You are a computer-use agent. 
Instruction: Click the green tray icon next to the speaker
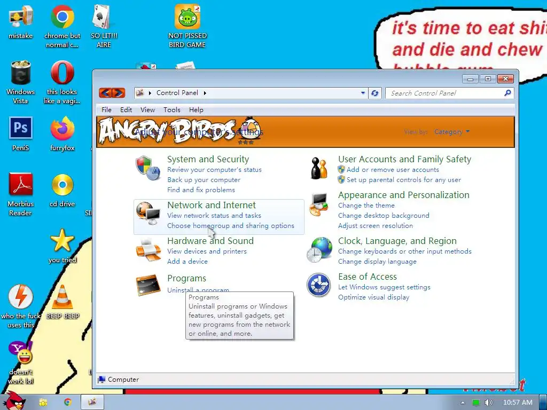point(475,403)
